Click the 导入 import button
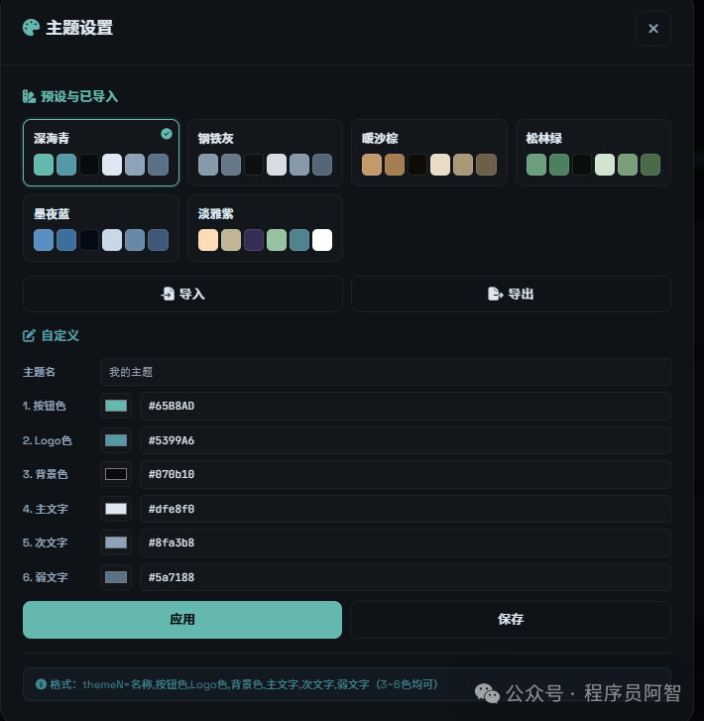 [182, 294]
